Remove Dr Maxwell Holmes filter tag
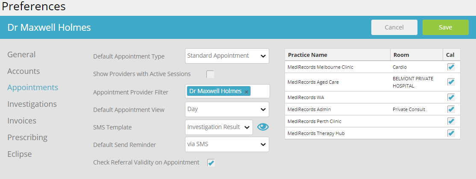 coord(247,91)
